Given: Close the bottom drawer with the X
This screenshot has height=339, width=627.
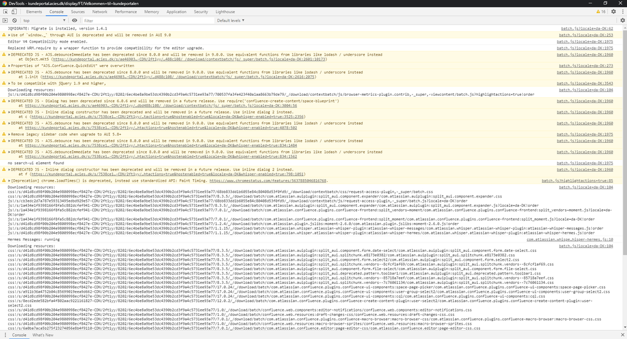Looking at the screenshot, I should (x=623, y=335).
